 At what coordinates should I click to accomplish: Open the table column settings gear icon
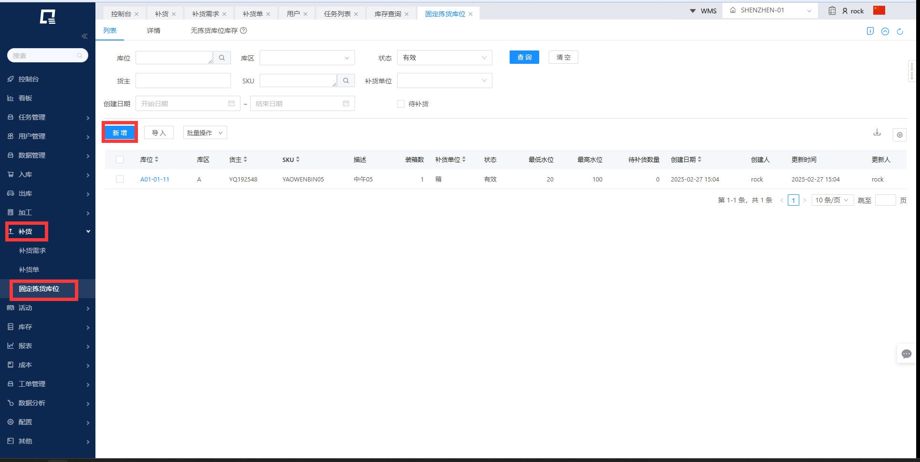point(899,135)
